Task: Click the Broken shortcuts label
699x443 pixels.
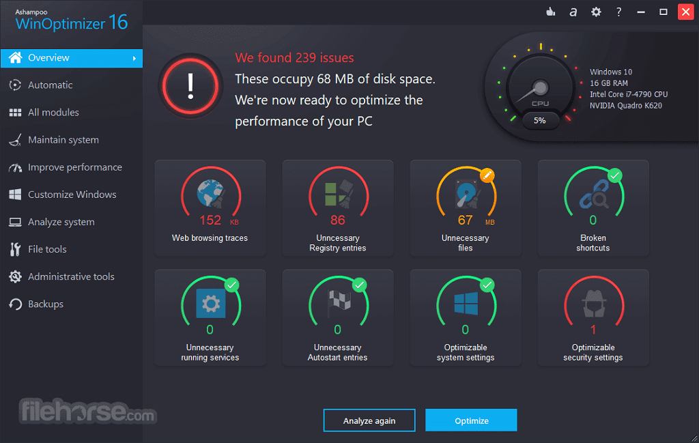Action: coord(593,243)
